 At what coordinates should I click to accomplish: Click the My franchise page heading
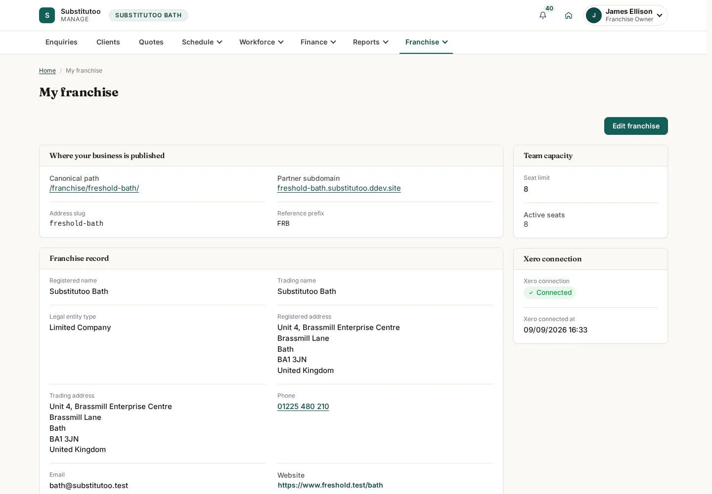coord(79,92)
